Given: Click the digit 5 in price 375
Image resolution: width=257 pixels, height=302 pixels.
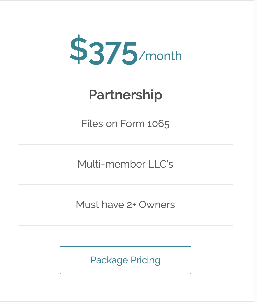Looking at the screenshot, I should [x=130, y=53].
